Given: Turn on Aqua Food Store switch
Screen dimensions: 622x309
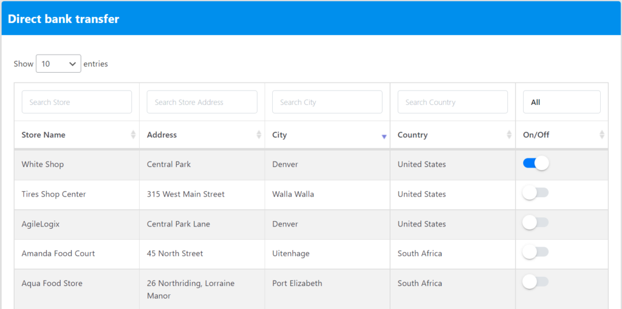Looking at the screenshot, I should (536, 282).
